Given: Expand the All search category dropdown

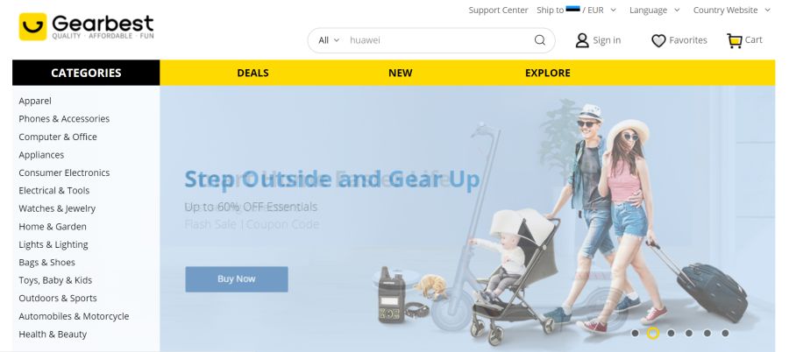Looking at the screenshot, I should pyautogui.click(x=329, y=40).
